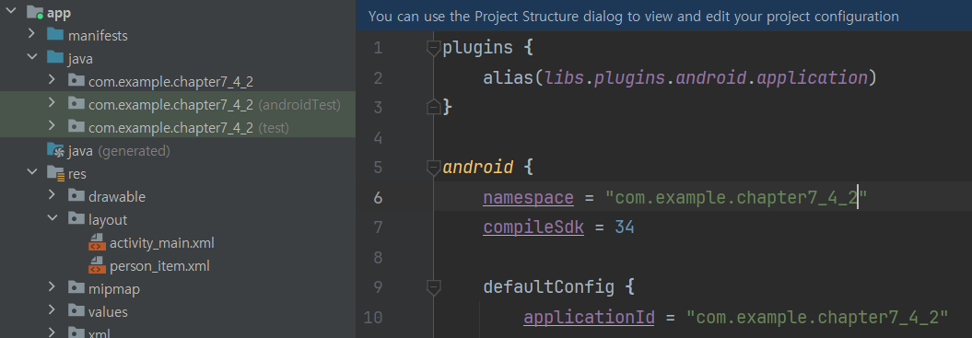Fold the defaultConfig block on line 9
The image size is (972, 338).
coord(433,287)
